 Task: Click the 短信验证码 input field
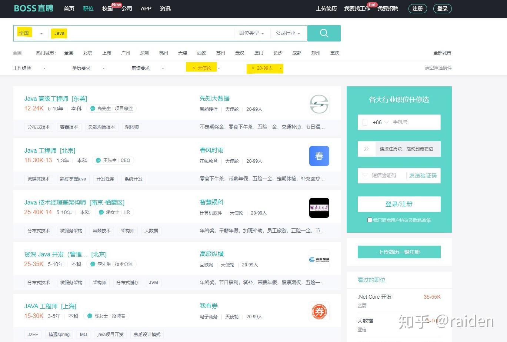387,176
